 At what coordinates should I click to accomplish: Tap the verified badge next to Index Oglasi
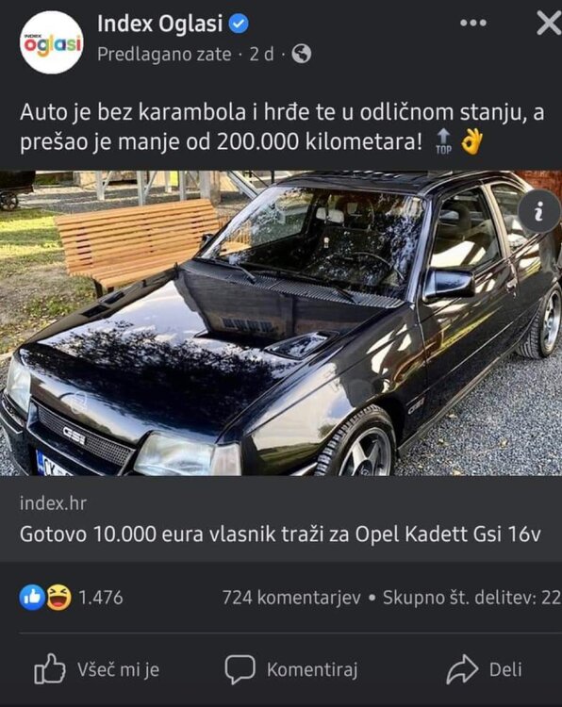[239, 24]
